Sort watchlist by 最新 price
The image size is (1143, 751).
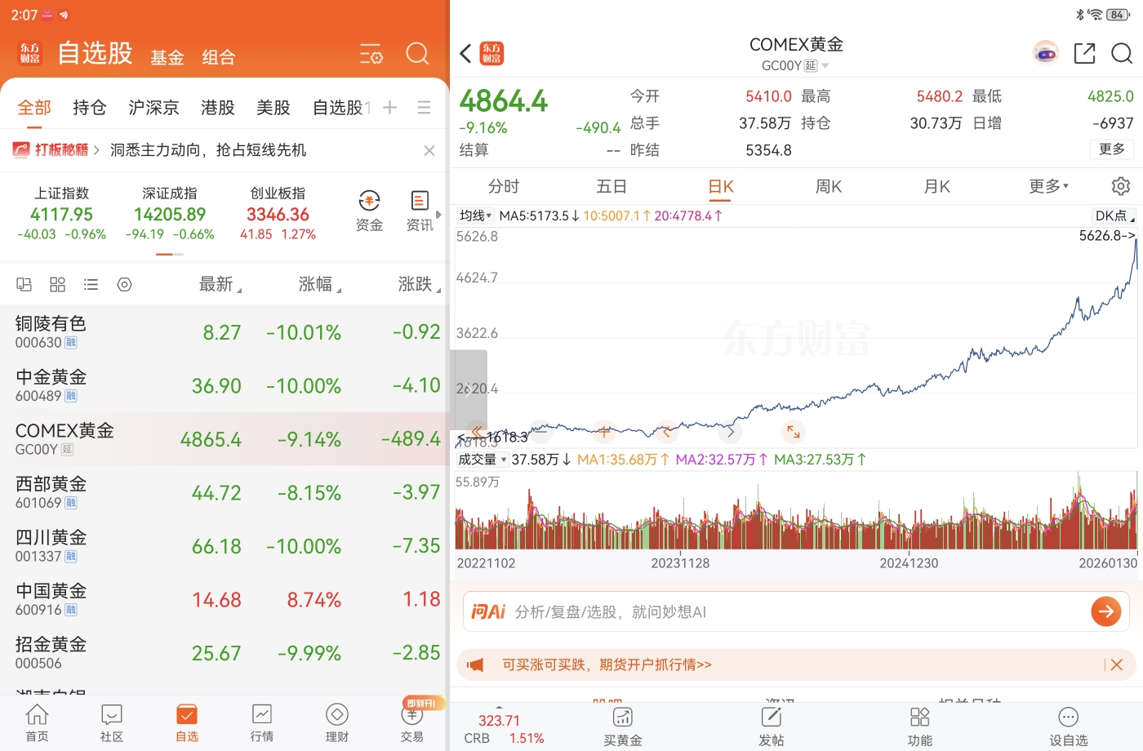(x=220, y=284)
